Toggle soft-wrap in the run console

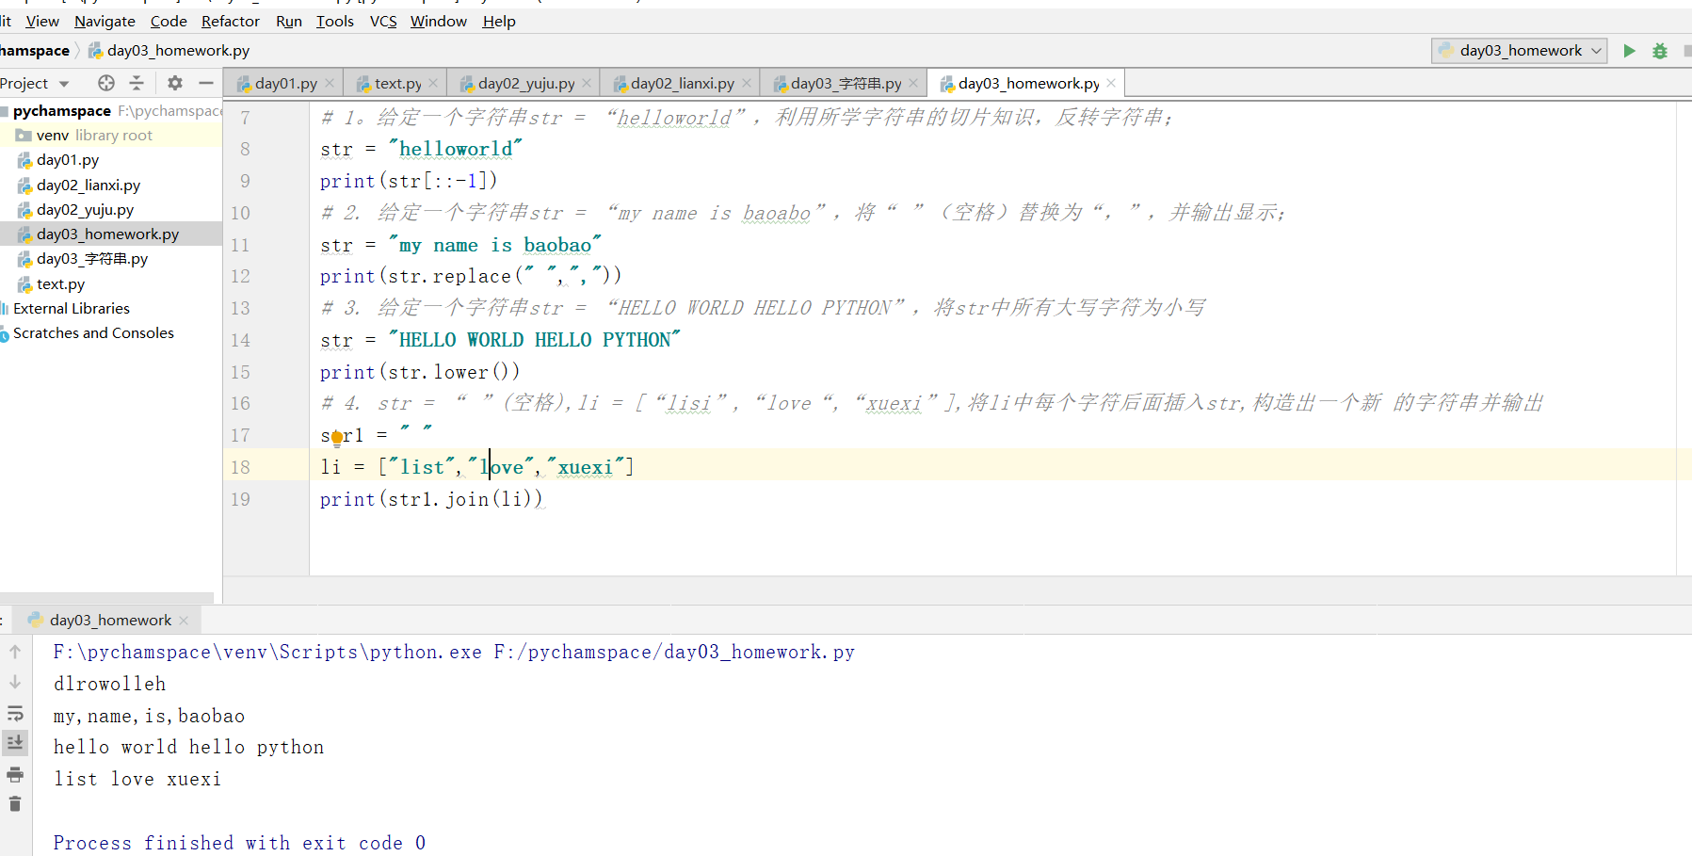tap(15, 713)
